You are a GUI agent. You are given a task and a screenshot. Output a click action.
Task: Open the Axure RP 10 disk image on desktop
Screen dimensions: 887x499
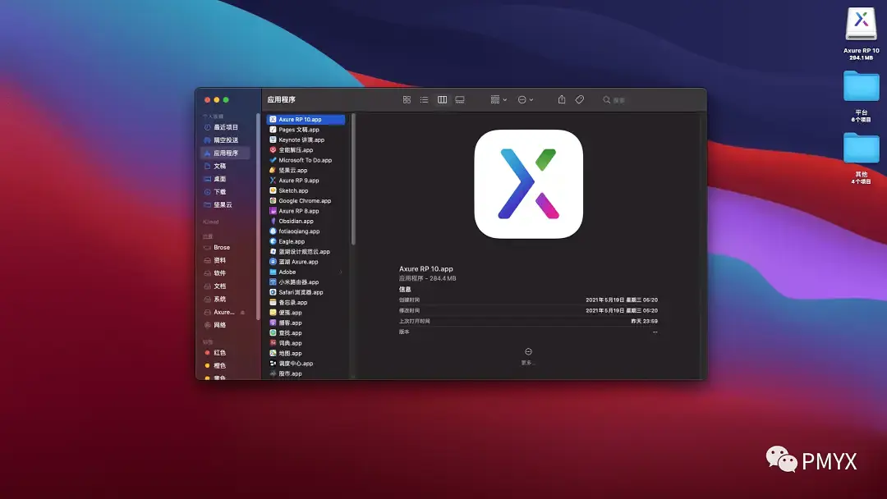click(x=861, y=25)
